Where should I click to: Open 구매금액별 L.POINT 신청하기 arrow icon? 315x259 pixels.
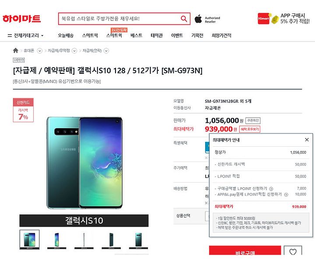tap(271, 189)
